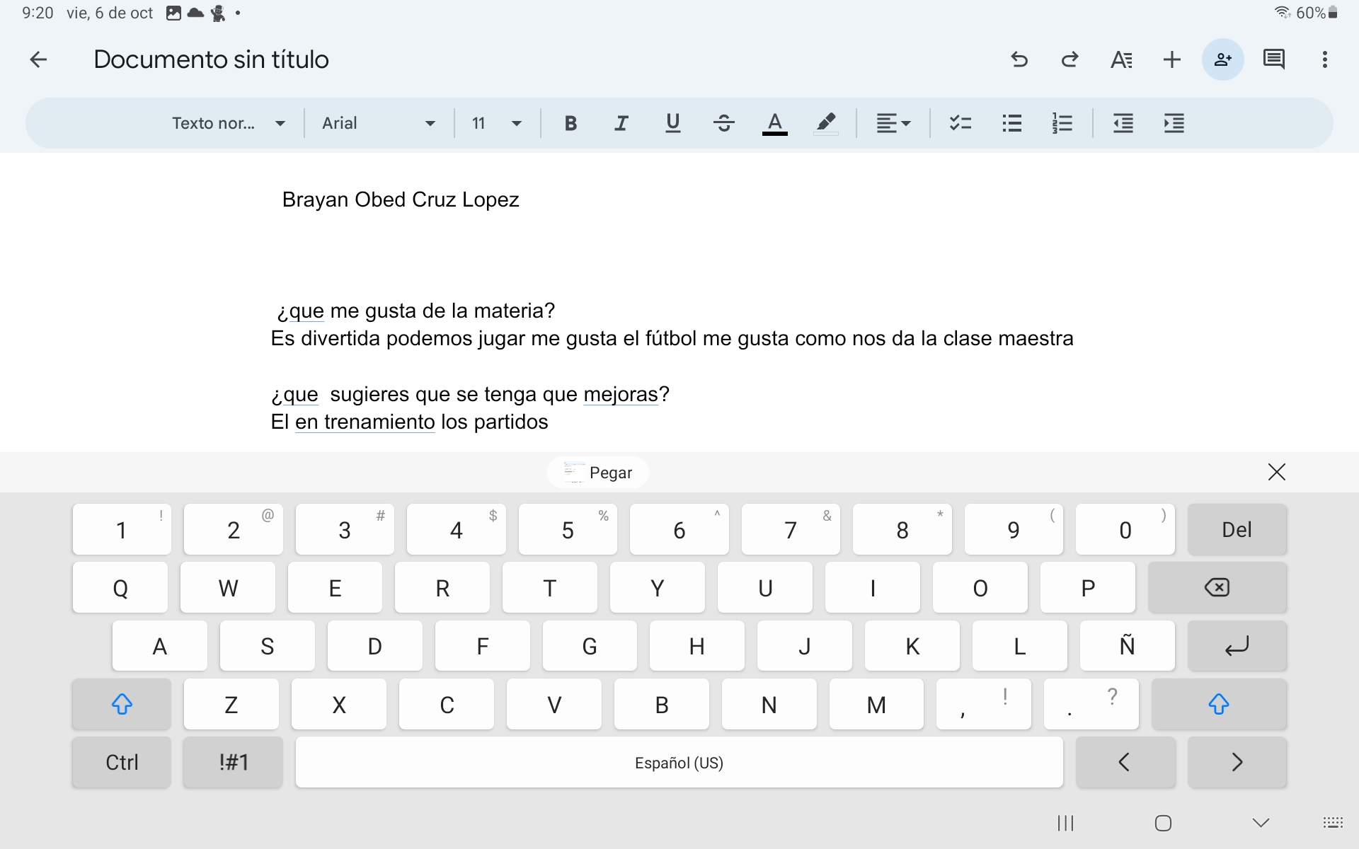This screenshot has width=1359, height=849.
Task: Open the comments icon
Action: pos(1274,59)
